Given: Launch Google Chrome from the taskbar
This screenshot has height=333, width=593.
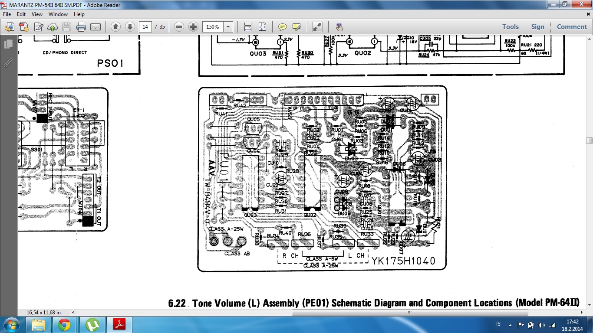Looking at the screenshot, I should (x=65, y=324).
